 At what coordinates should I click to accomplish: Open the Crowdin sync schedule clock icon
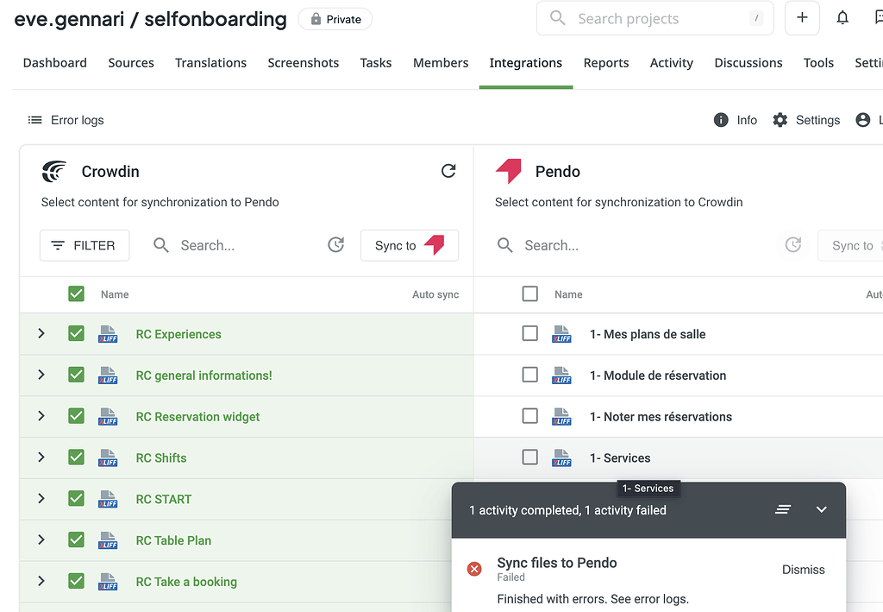(336, 245)
